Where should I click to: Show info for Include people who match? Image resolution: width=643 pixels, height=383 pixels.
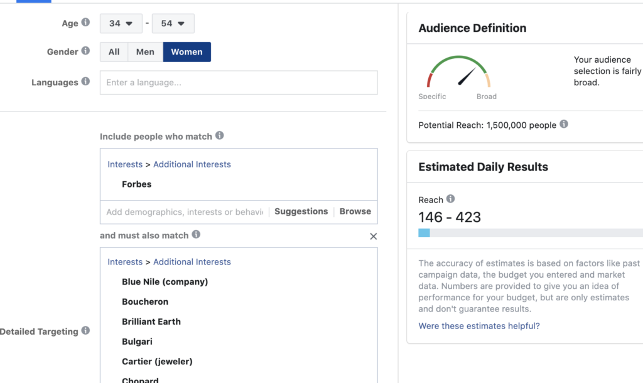pos(220,135)
